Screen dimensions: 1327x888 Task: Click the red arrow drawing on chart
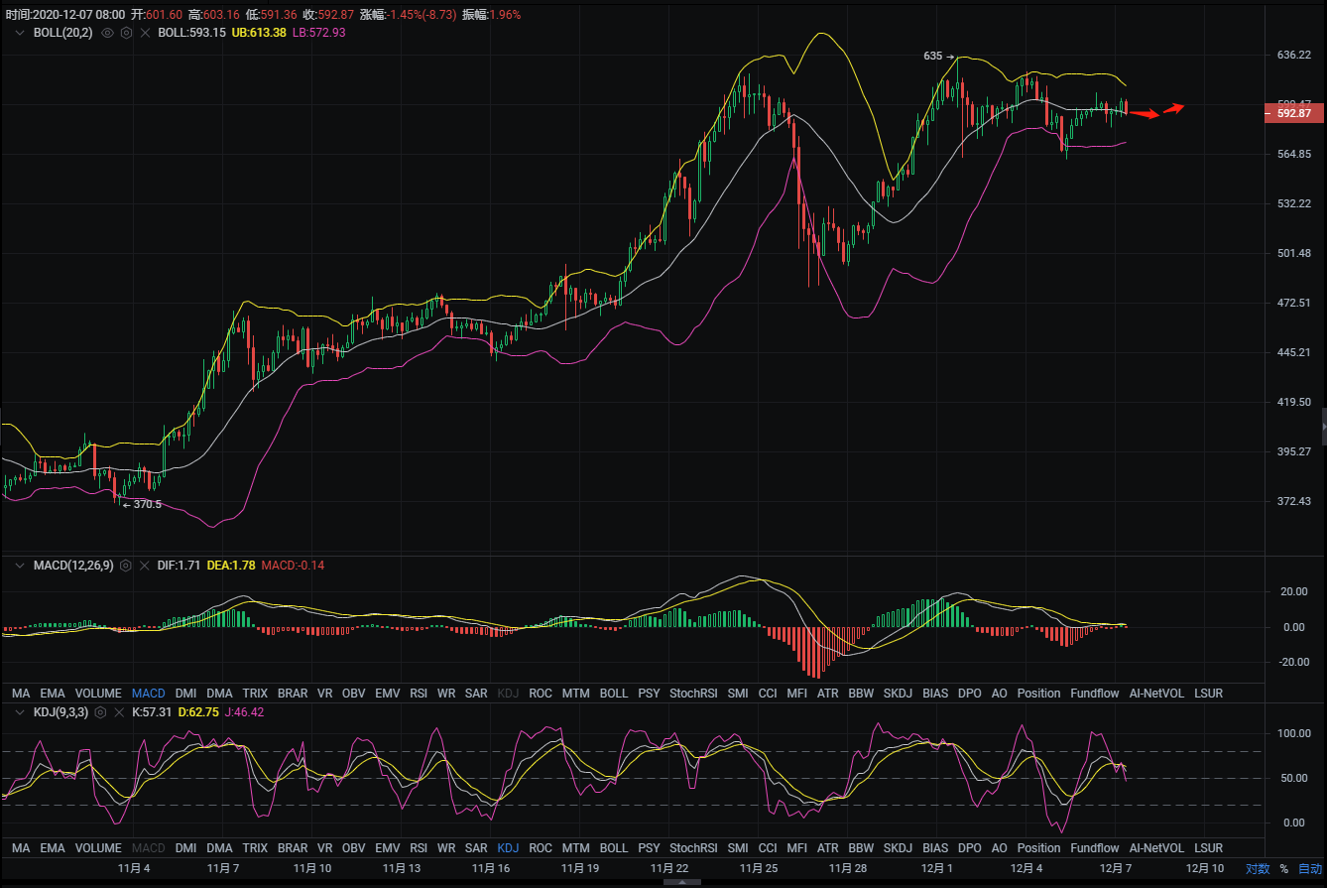(1144, 114)
